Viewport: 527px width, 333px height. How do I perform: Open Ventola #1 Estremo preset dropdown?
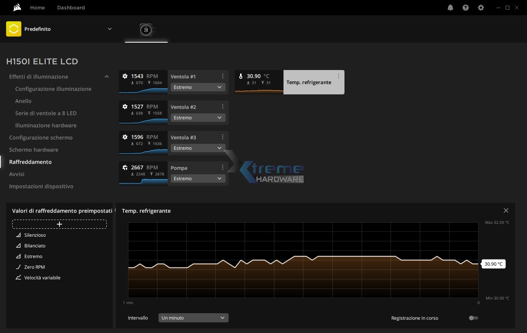(x=197, y=87)
